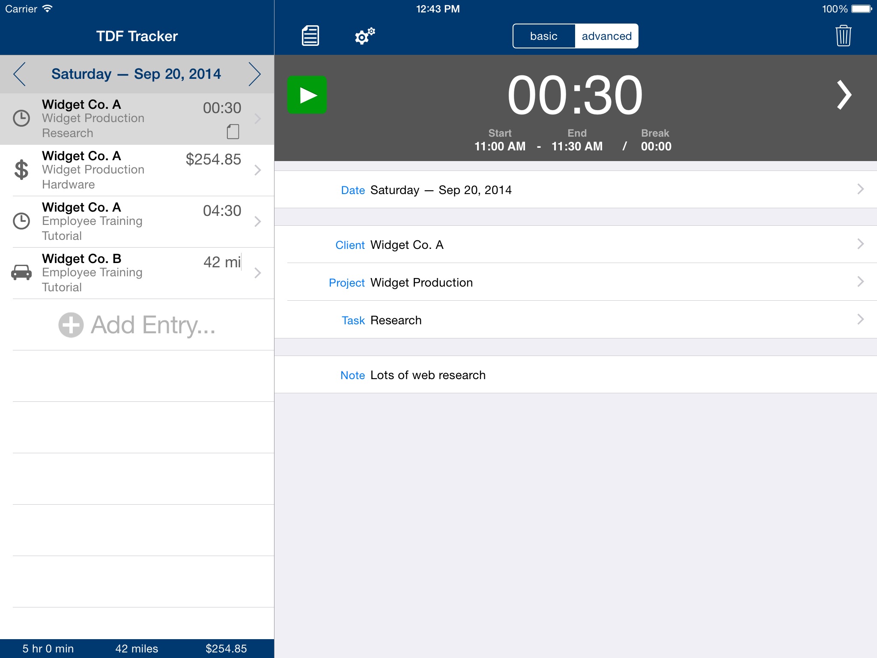Edit Start time 11:00 AM
This screenshot has width=877, height=658.
(x=500, y=147)
